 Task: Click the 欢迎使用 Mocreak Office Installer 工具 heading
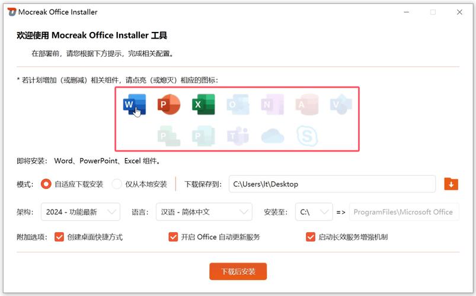[x=92, y=35]
